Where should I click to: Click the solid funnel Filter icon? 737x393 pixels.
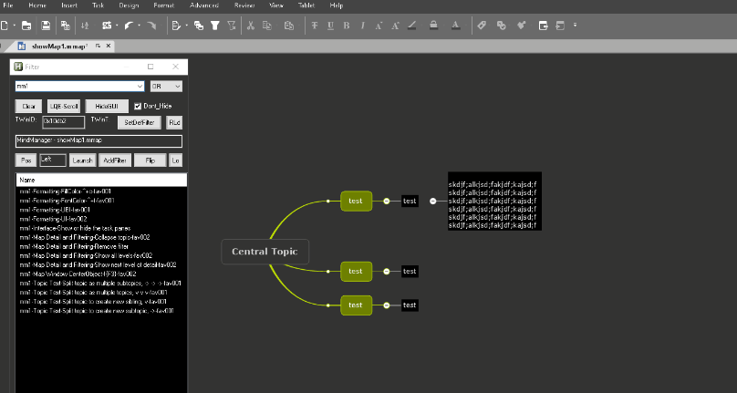pyautogui.click(x=214, y=26)
